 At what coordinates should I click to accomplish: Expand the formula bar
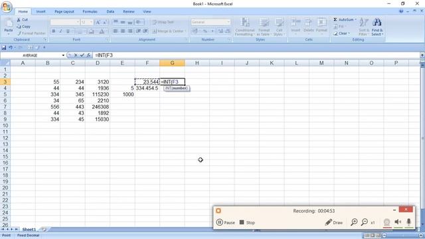tap(422, 55)
